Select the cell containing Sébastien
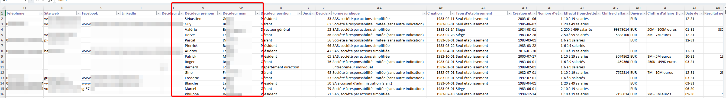Screen dimensions: 726x98 [x=203, y=19]
